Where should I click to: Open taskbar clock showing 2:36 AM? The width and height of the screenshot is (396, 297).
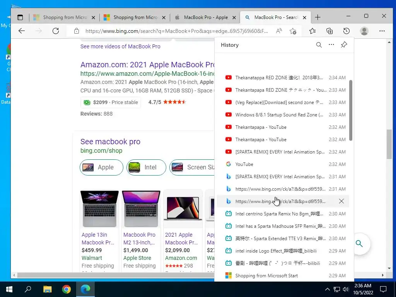coord(363,289)
